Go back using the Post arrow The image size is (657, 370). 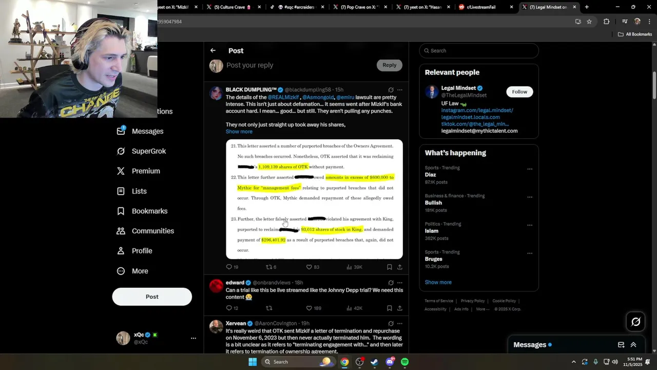(213, 50)
